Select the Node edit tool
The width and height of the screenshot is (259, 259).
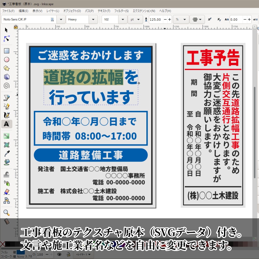(x=6, y=39)
